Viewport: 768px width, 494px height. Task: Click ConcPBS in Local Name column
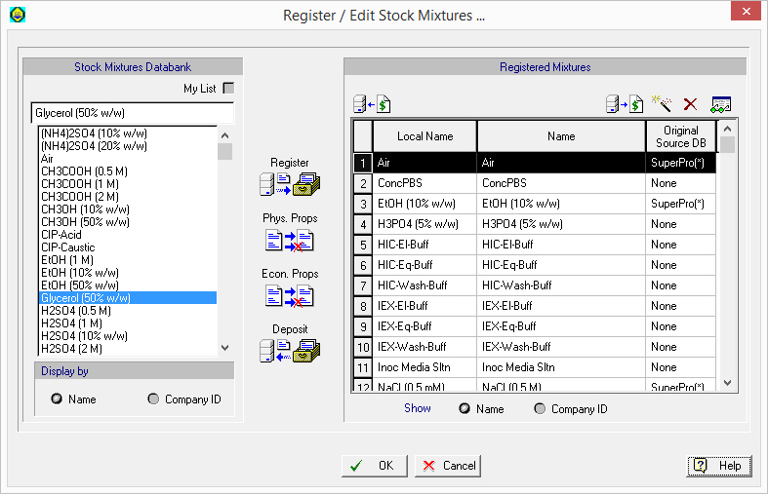point(424,183)
